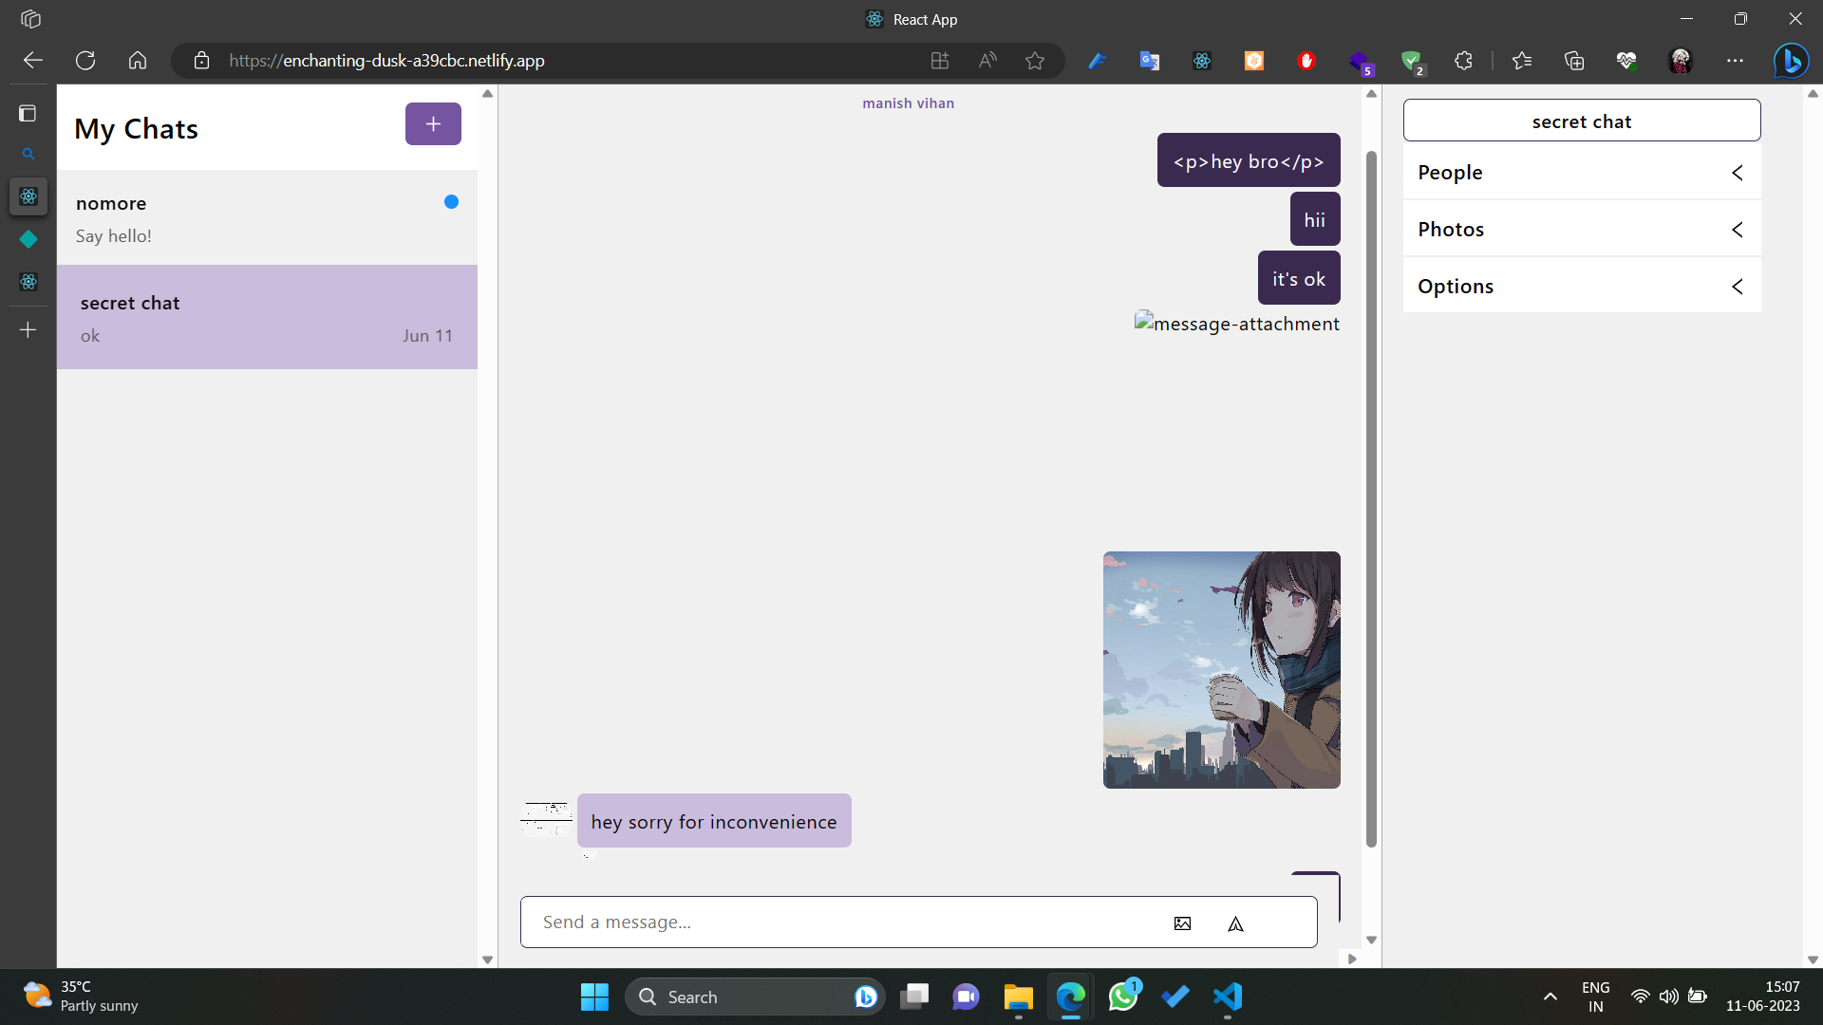
Task: Open the Translate page icon
Action: coord(1150,60)
